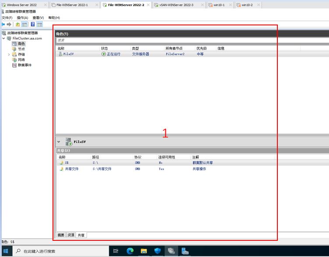Open Failover Cluster Manager taskbar icon
The width and height of the screenshot is (329, 257).
tap(171, 251)
